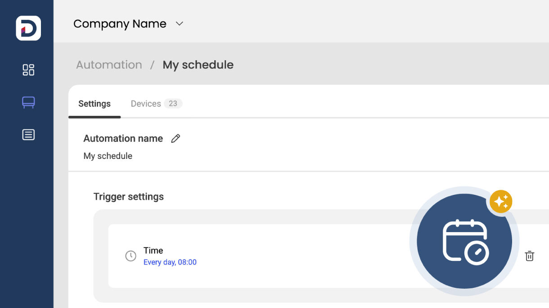This screenshot has width=549, height=308.
Task: Expand the Company Name dropdown
Action: tap(120, 24)
